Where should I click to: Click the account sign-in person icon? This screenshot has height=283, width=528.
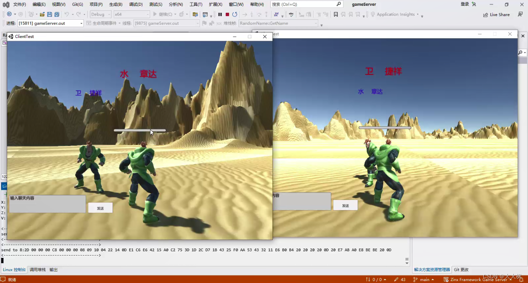point(474,4)
